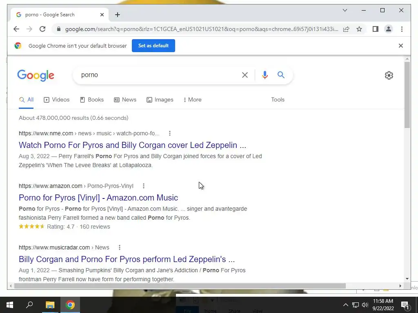
Task: Select the All results tab
Action: click(26, 100)
